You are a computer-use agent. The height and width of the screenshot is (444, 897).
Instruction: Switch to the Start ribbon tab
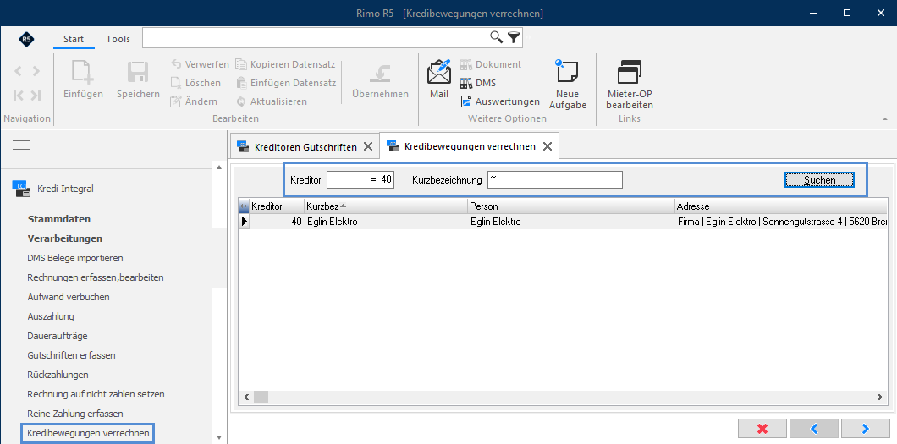tap(74, 39)
